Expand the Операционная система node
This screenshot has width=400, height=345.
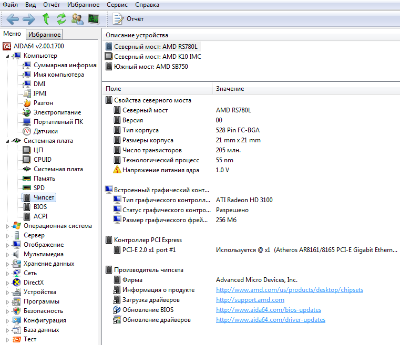pos(7,226)
